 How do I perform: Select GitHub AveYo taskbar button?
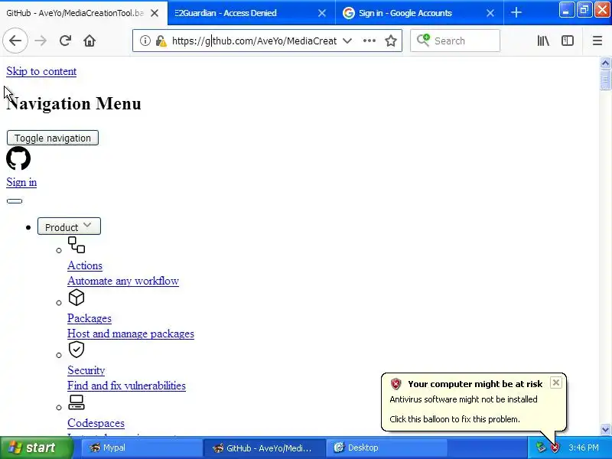(264, 448)
